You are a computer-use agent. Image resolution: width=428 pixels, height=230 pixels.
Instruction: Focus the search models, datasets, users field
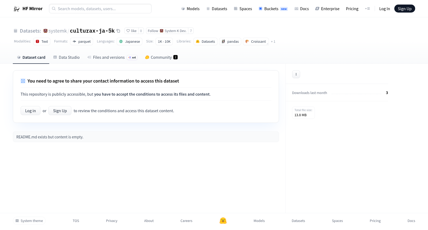[100, 9]
